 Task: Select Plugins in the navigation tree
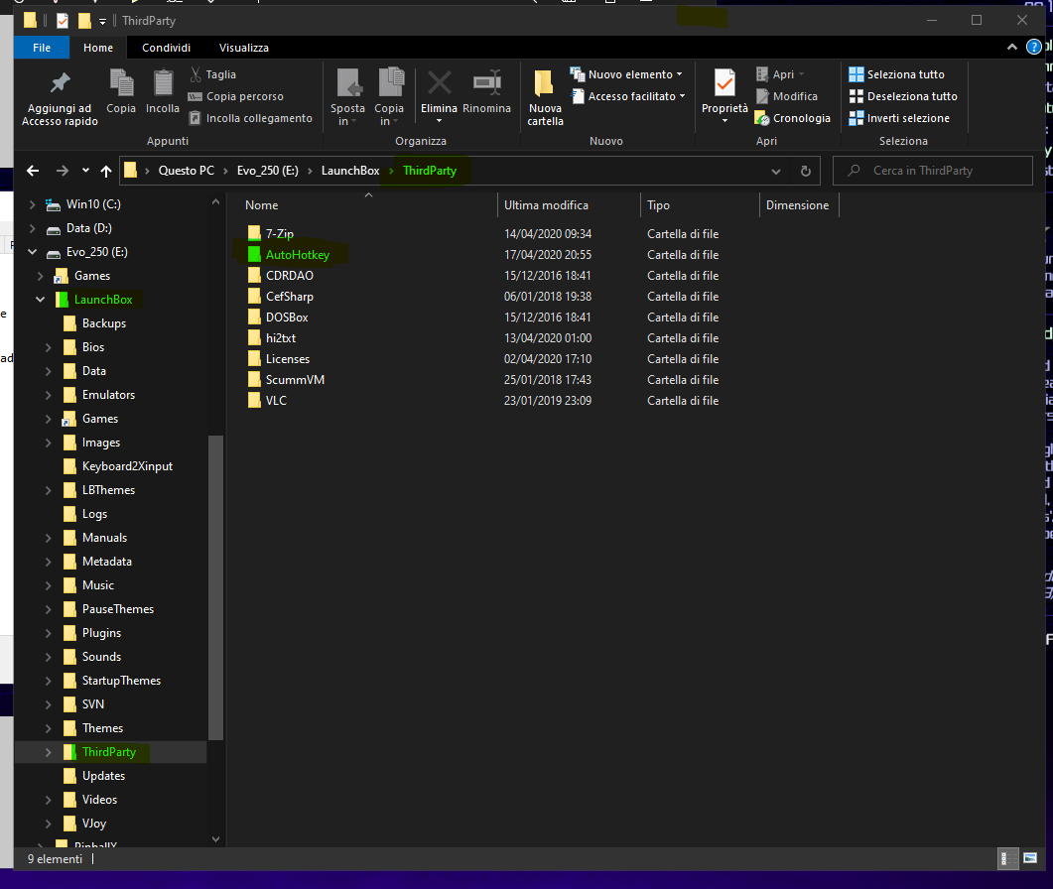pos(101,633)
